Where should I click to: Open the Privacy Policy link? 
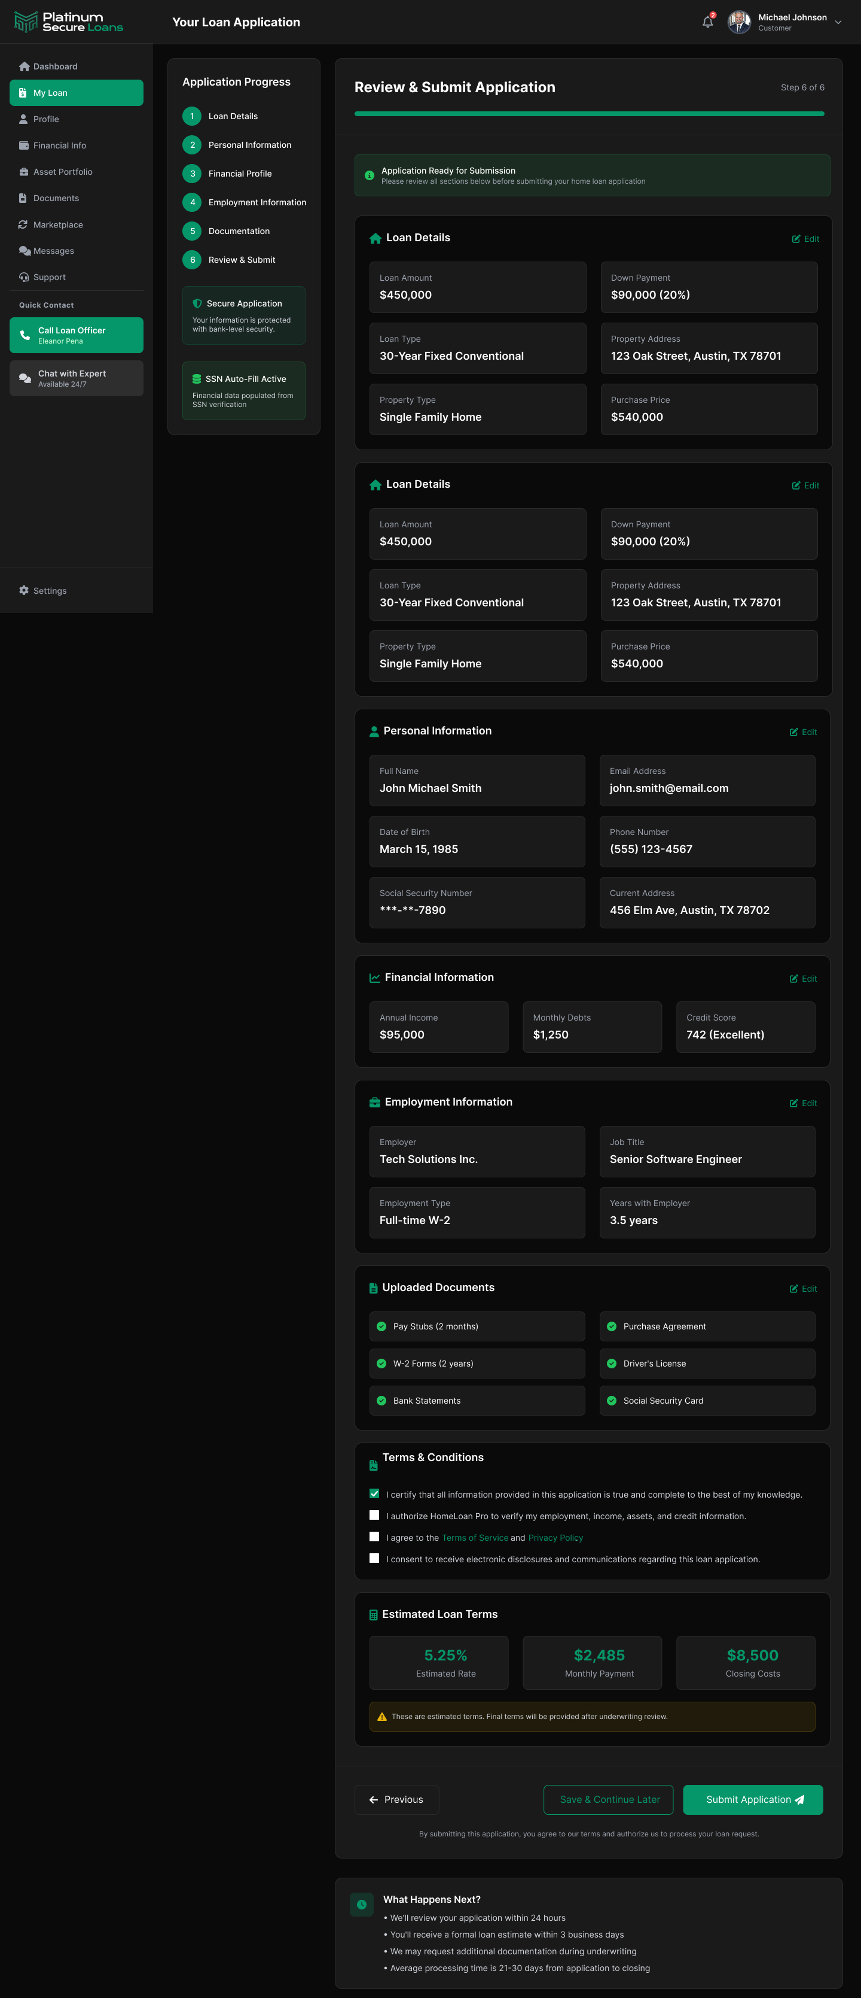555,1537
